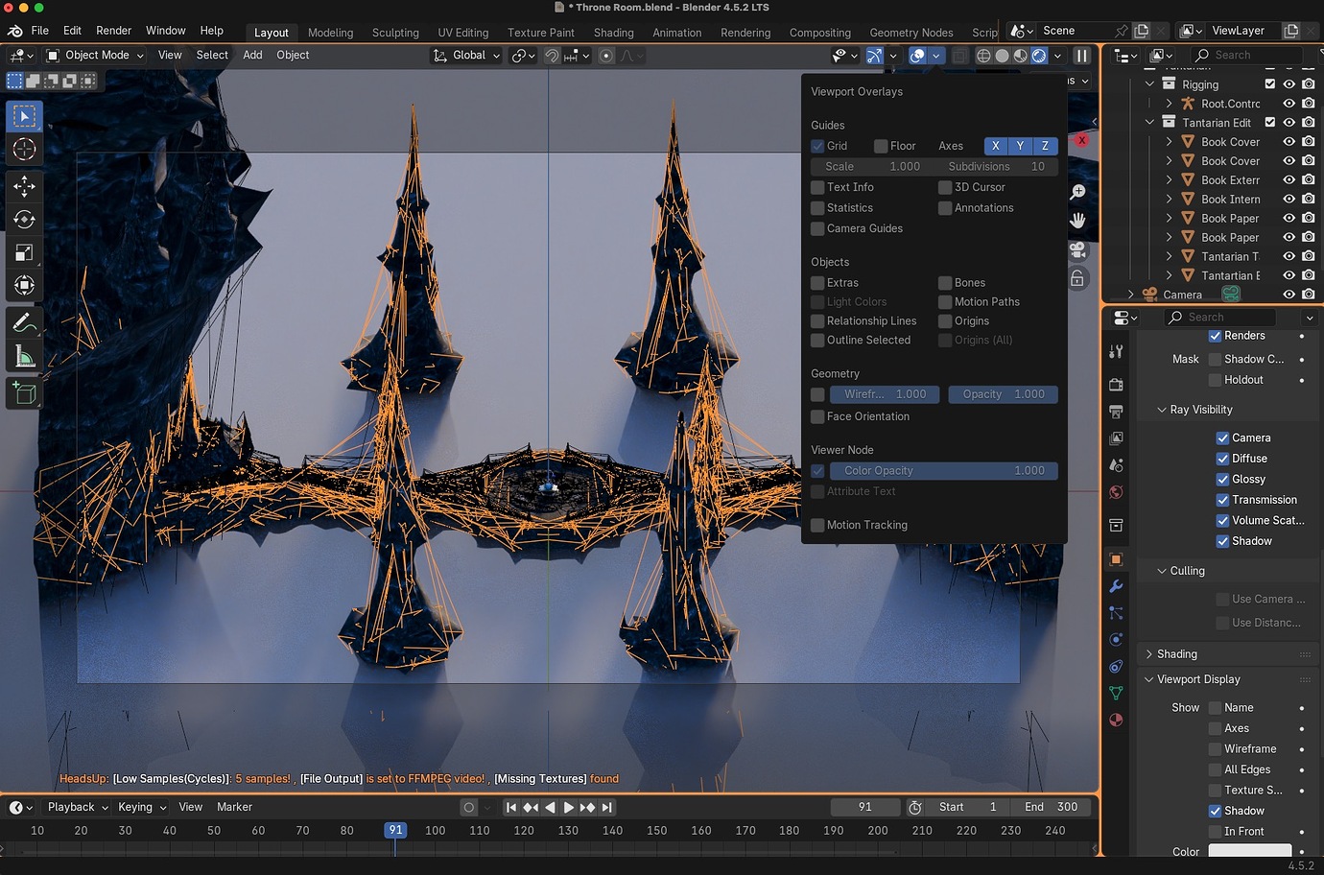Enable the Statistics overlay checkbox

click(x=817, y=208)
